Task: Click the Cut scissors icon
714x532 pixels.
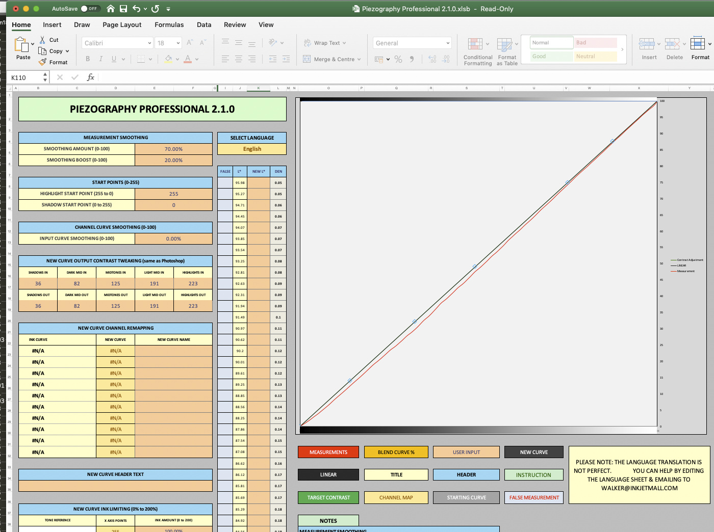Action: click(x=42, y=40)
